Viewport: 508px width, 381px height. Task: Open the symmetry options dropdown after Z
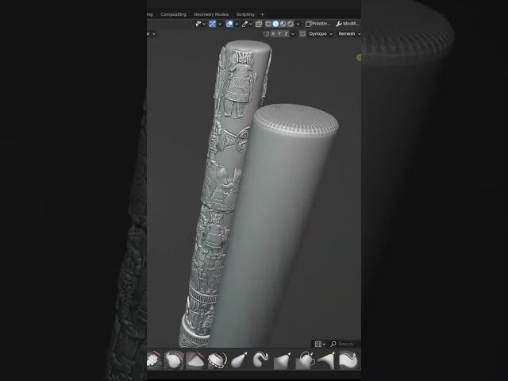293,34
